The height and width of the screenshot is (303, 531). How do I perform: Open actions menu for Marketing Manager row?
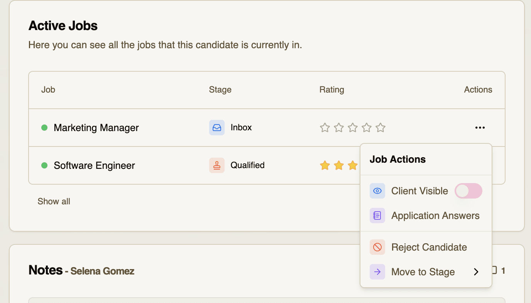click(x=480, y=128)
